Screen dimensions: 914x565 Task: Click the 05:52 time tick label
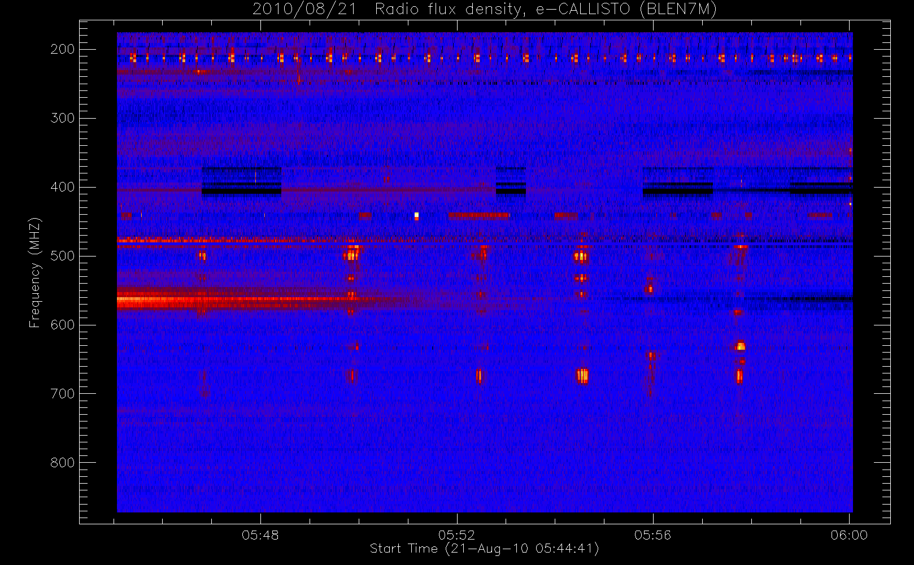tap(456, 535)
